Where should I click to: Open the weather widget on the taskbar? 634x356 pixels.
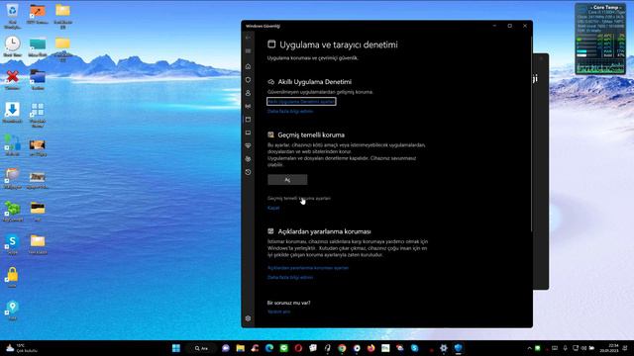click(x=22, y=348)
